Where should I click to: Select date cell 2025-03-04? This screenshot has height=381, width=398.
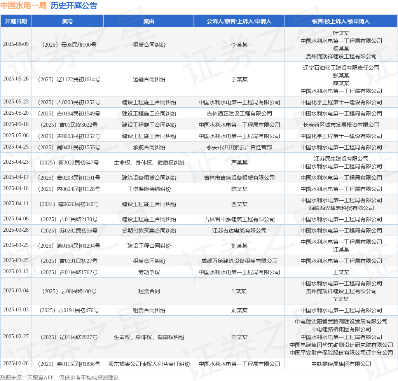[x=16, y=291]
